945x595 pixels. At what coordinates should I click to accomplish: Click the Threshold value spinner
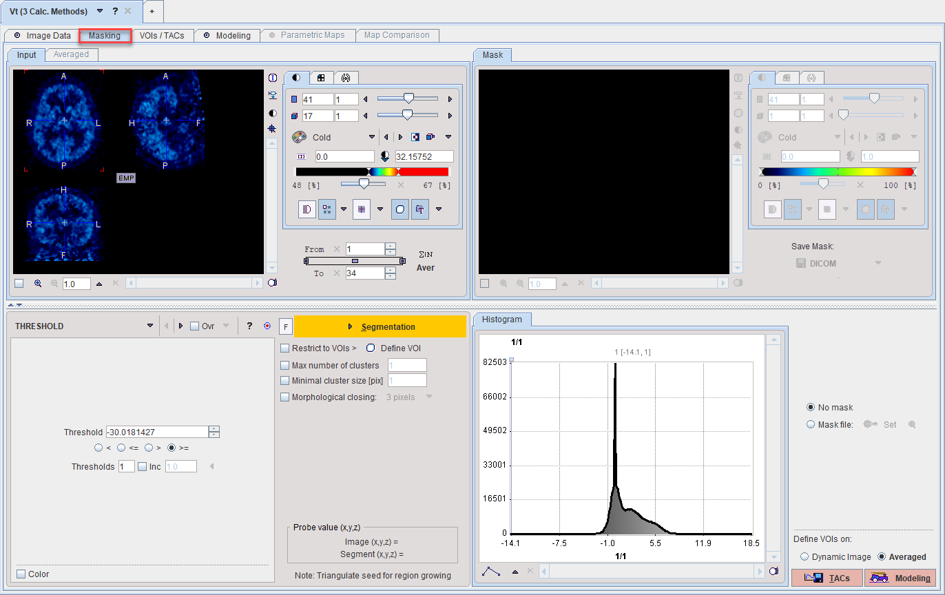(214, 432)
